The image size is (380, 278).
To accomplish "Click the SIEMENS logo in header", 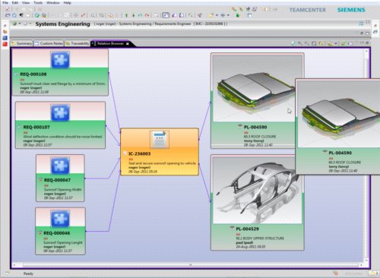I will point(351,10).
